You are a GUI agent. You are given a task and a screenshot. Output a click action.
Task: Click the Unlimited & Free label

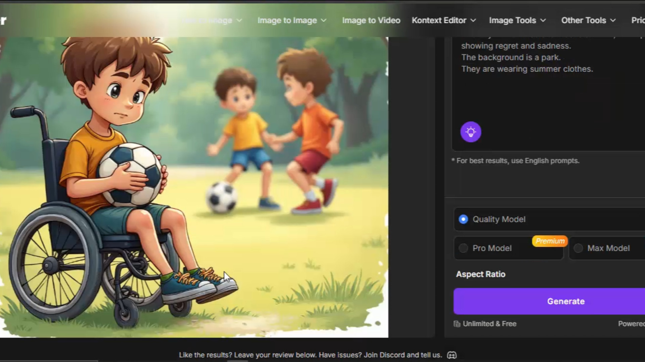[x=489, y=324]
